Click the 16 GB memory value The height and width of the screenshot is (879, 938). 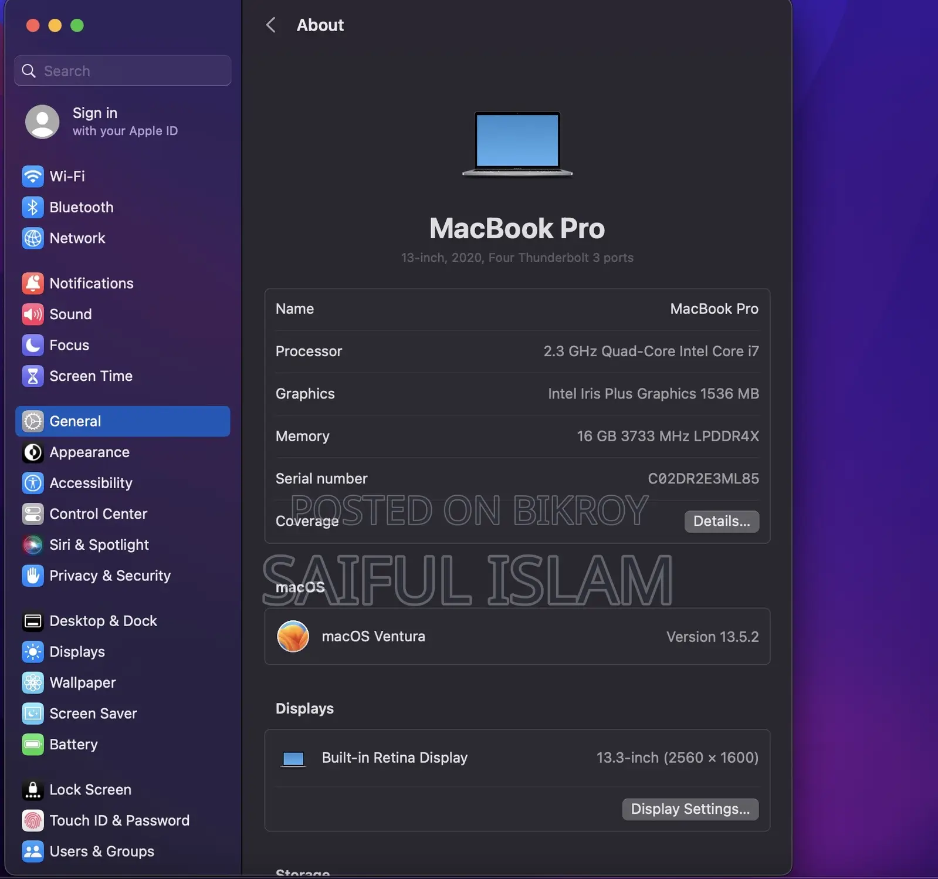[668, 436]
